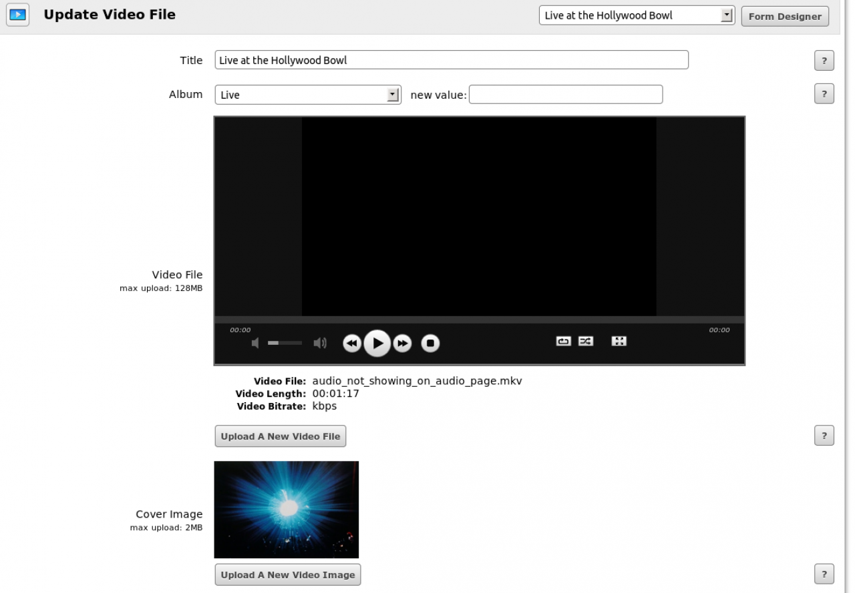Screen dimensions: 855x593
Task: Open help for the Album field
Action: (824, 94)
